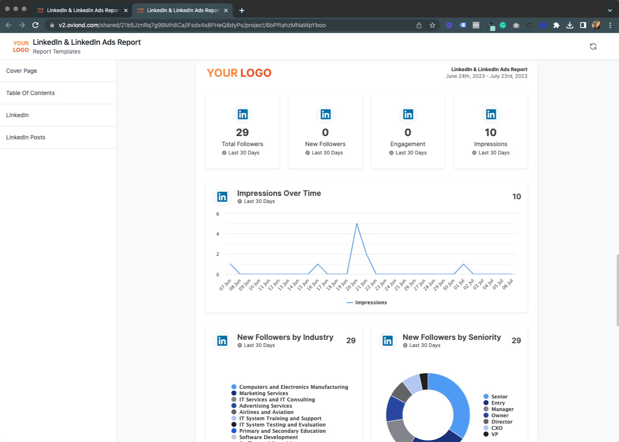The image size is (619, 442).
Task: Open the browser downloads icon
Action: click(570, 25)
